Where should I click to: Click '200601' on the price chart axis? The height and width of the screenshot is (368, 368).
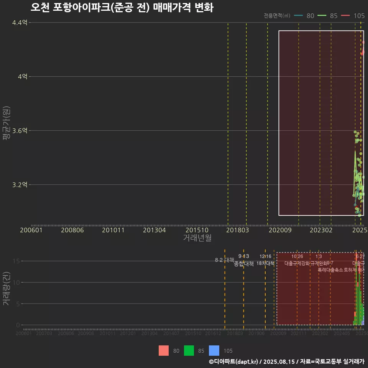(x=31, y=230)
